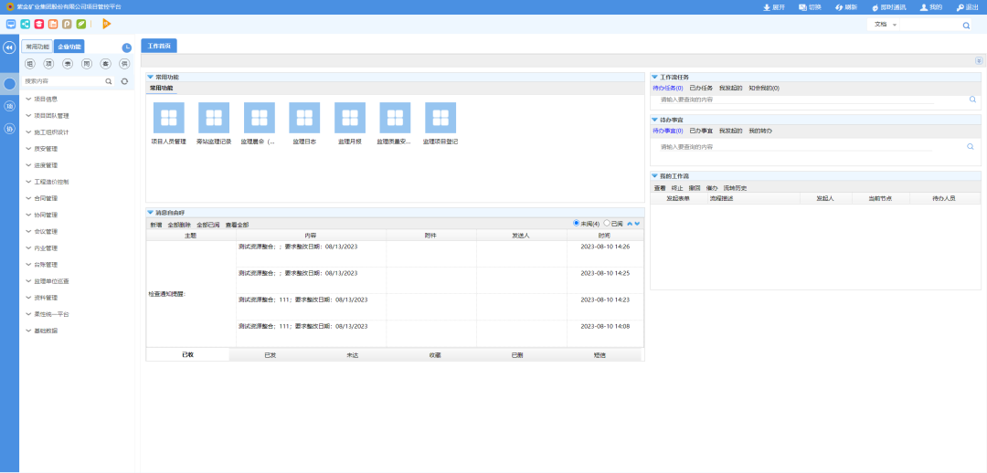Click search icon in 工作流任务 panel
The image size is (987, 473).
click(972, 99)
